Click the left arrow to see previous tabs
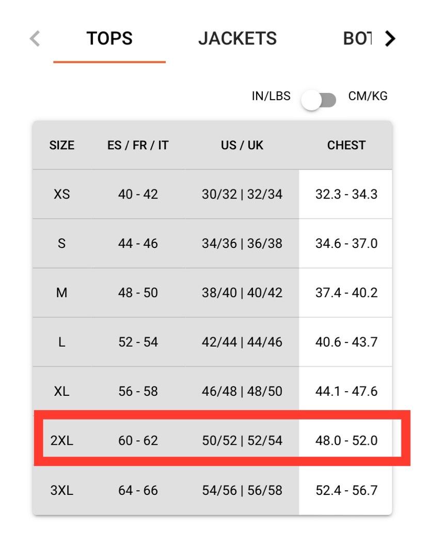Viewport: 425px width, 558px height. point(35,38)
